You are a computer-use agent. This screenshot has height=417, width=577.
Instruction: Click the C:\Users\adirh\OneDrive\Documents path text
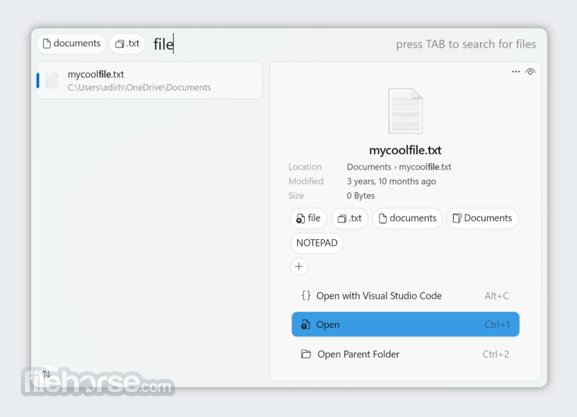139,87
